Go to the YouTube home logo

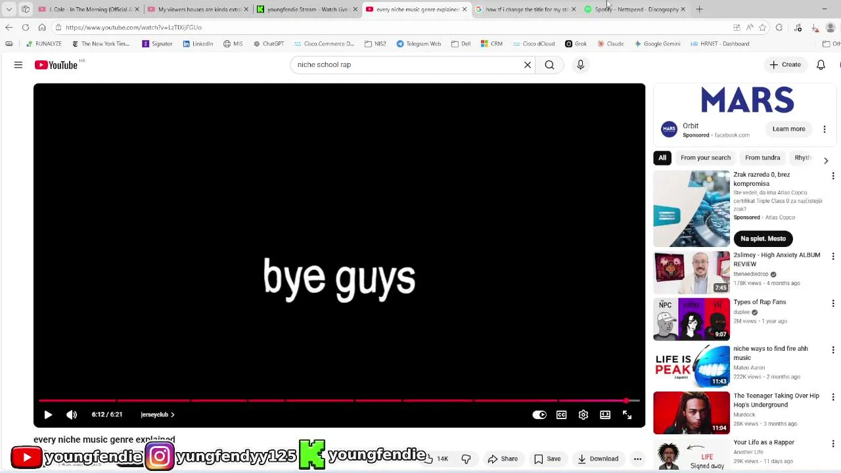[56, 65]
